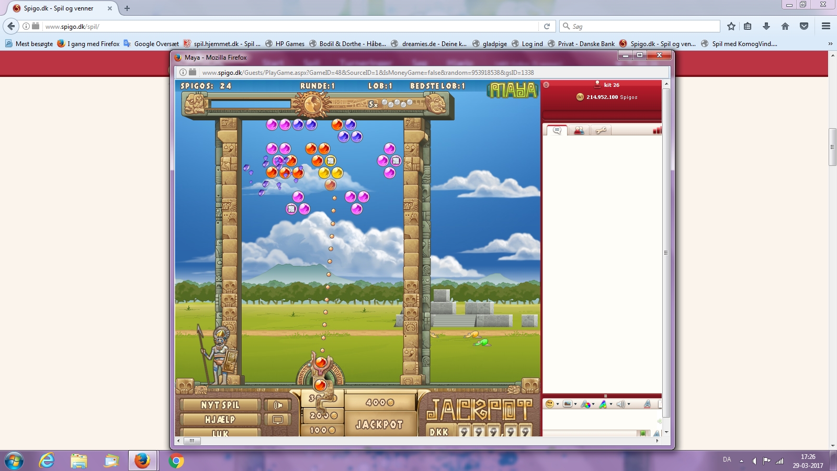Click the spell check underlined A icon
Screen dimensions: 837x471
[x=647, y=404]
